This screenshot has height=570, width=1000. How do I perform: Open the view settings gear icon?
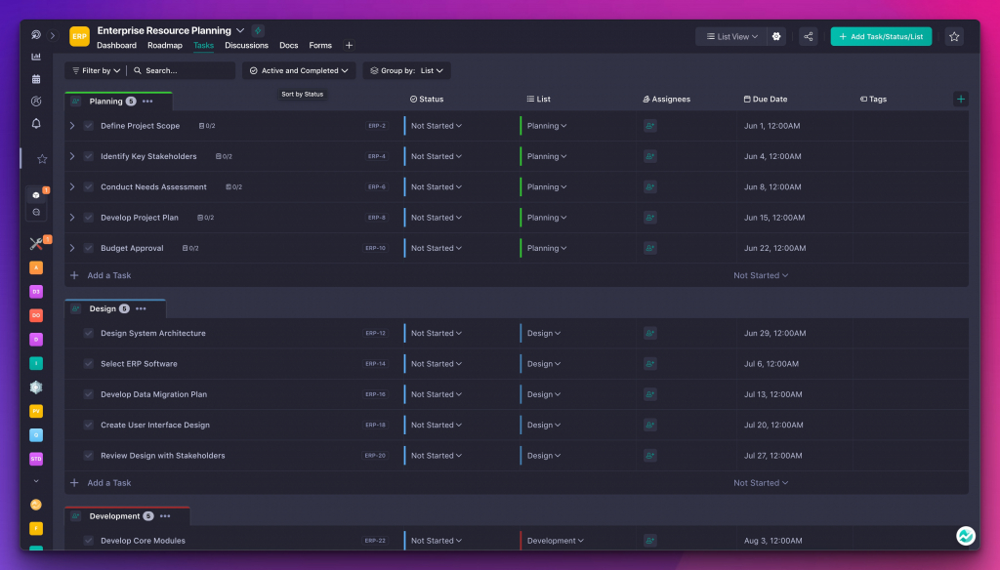pyautogui.click(x=776, y=36)
